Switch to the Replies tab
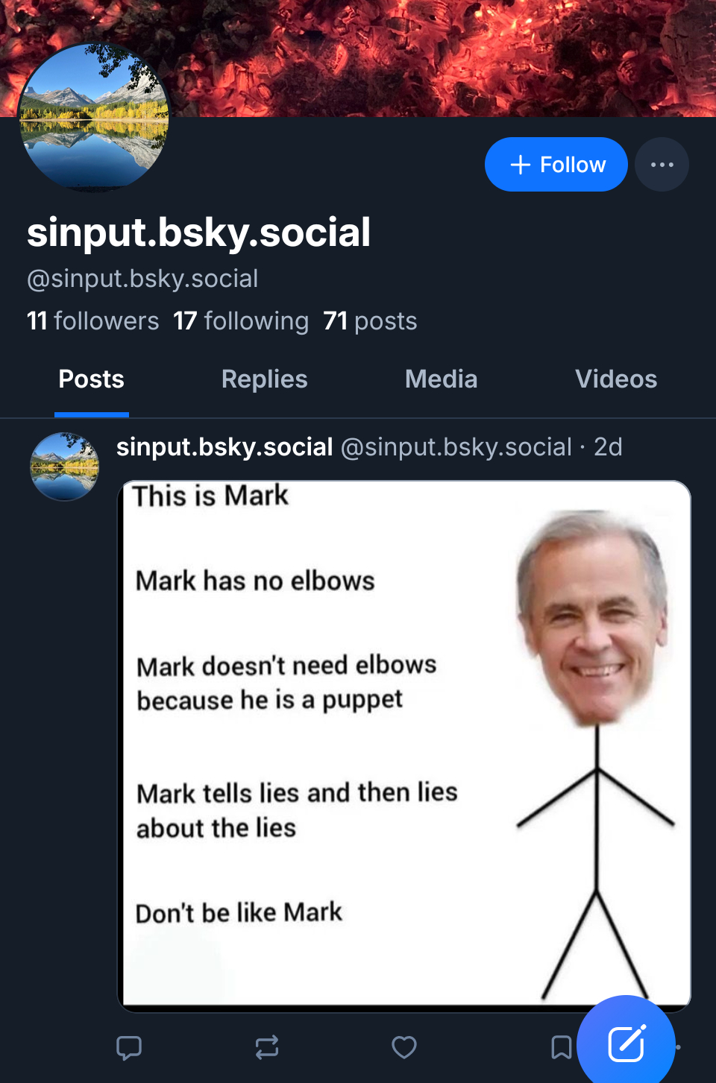The height and width of the screenshot is (1083, 716). [264, 379]
